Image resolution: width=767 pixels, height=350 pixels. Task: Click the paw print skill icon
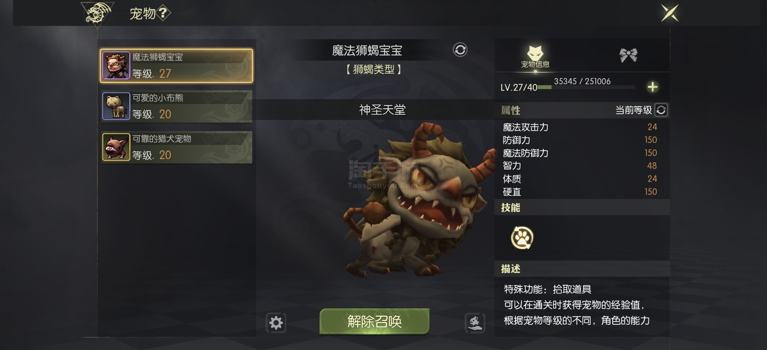[522, 238]
